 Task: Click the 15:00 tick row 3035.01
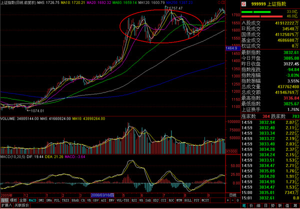click(x=270, y=192)
